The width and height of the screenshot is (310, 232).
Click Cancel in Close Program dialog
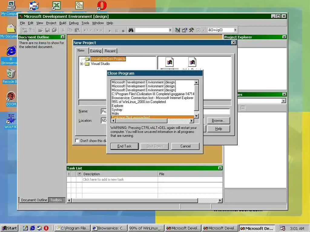(x=186, y=146)
